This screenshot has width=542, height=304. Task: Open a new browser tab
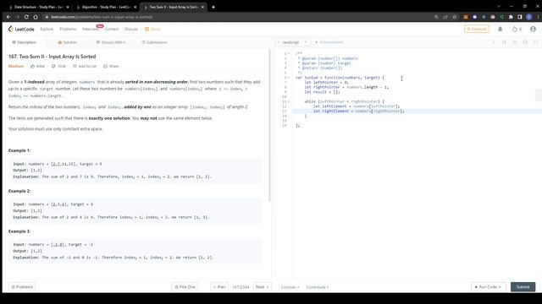coord(213,7)
